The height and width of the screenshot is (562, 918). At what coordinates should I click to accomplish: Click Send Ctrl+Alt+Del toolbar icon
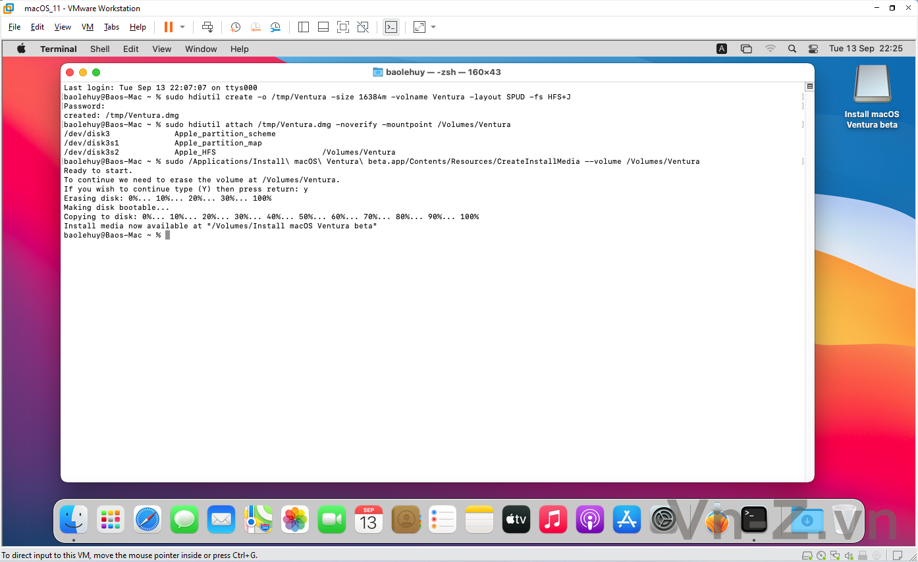tap(207, 27)
